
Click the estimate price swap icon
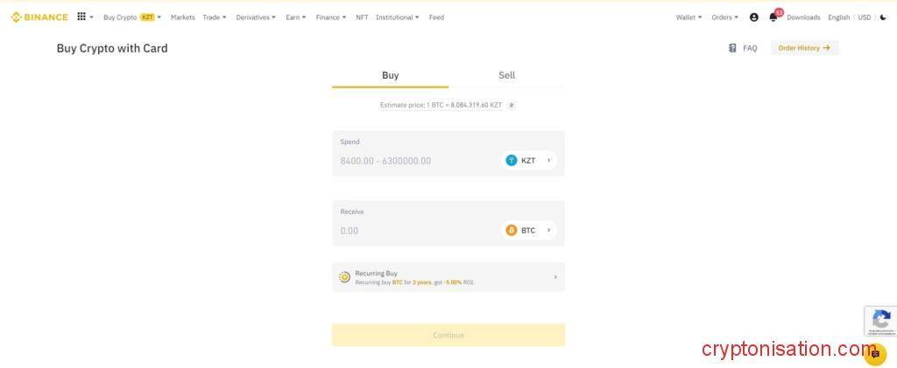[512, 105]
